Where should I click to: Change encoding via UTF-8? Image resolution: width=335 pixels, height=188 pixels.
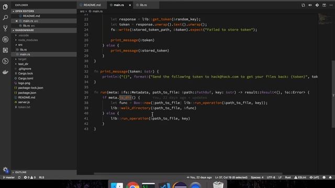pyautogui.click(x=271, y=178)
